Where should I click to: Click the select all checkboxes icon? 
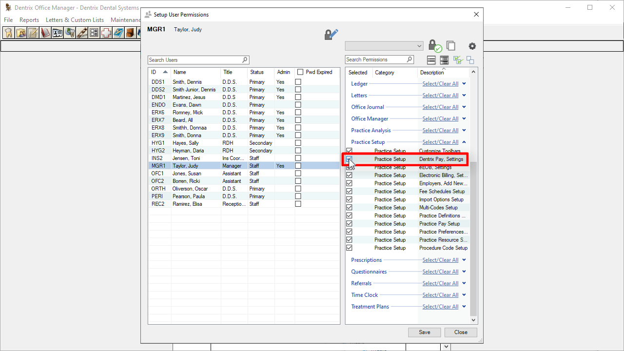click(457, 60)
